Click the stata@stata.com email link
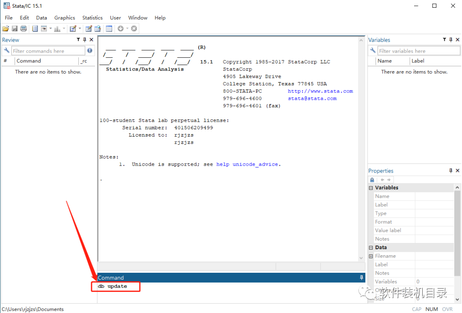Image resolution: width=462 pixels, height=313 pixels. [x=312, y=98]
